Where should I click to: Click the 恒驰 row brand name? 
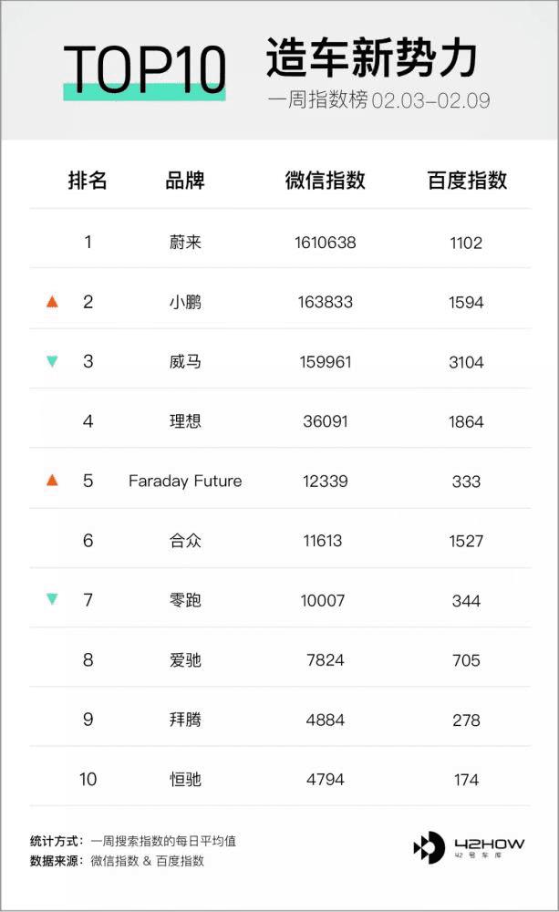tap(185, 779)
